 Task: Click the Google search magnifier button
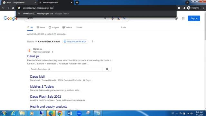click(x=125, y=18)
